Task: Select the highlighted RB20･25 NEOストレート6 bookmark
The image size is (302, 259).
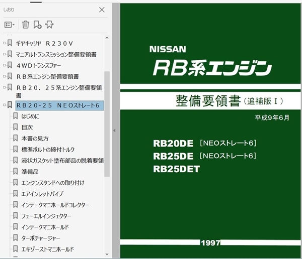Action: tap(60, 105)
